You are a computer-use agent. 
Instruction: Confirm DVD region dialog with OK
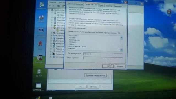(108, 66)
